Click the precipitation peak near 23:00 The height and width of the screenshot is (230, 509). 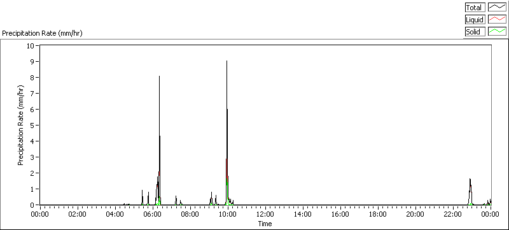[x=470, y=179]
